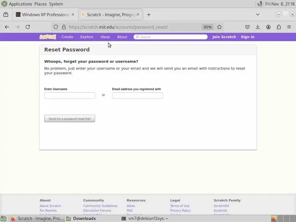Open the extensions puzzle icon
The width and height of the screenshot is (296, 222).
pyautogui.click(x=279, y=27)
